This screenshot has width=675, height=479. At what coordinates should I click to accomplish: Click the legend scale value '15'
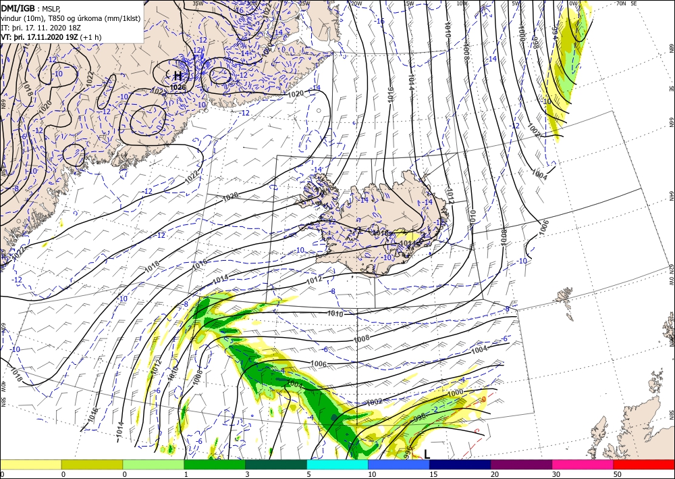[433, 474]
